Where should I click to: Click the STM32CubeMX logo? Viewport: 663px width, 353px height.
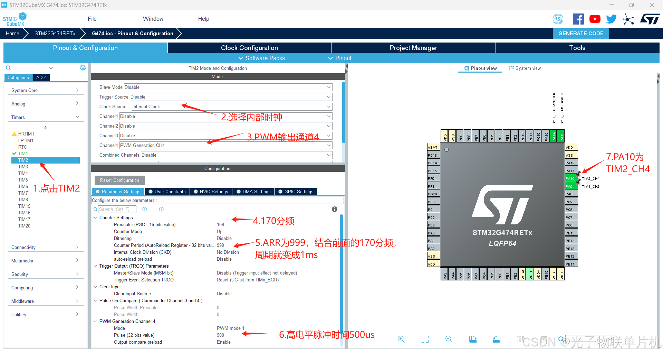15,19
